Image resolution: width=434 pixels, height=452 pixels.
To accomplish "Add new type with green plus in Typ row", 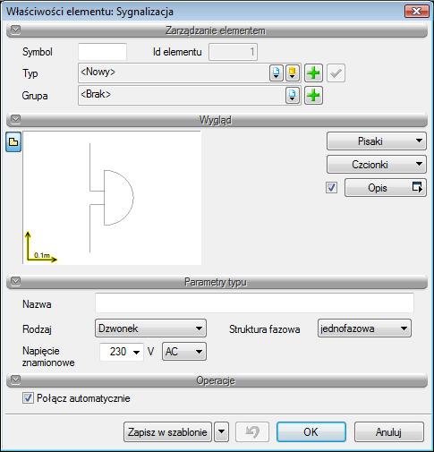I will (313, 72).
